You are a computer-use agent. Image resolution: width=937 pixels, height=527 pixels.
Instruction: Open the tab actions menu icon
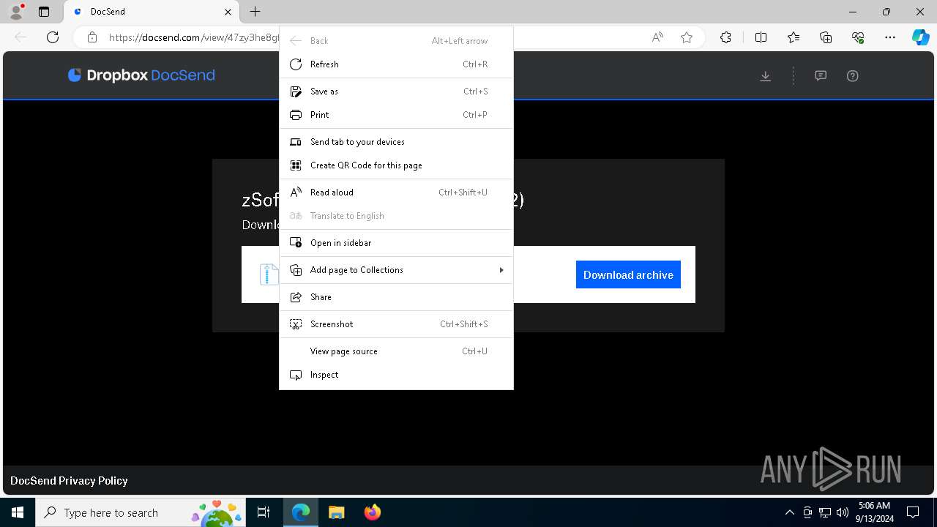[44, 12]
